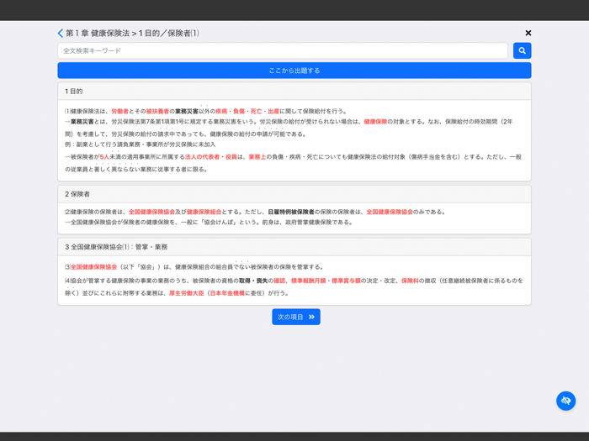
Task: Click the example line 例：副業として行う請負業務
Action: coord(141,144)
